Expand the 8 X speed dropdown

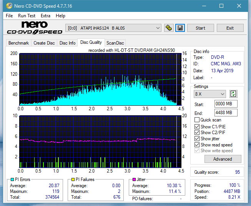210,94
